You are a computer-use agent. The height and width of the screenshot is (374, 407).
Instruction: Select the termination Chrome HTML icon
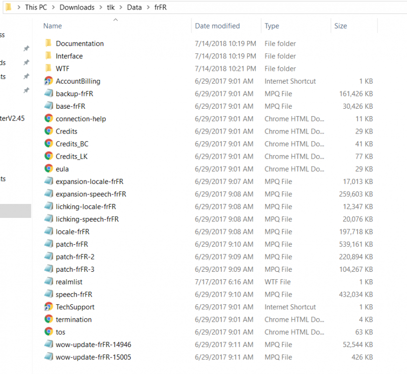48,319
